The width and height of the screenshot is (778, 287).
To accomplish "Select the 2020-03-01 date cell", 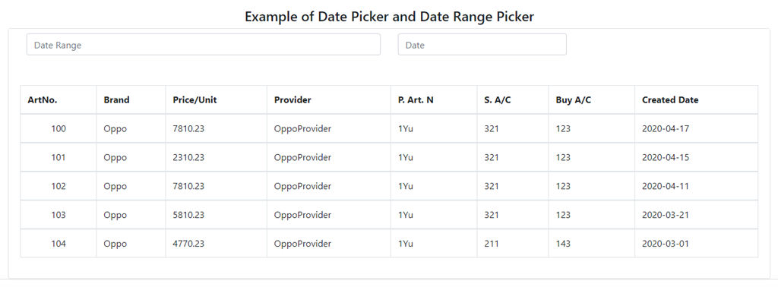I will point(697,244).
